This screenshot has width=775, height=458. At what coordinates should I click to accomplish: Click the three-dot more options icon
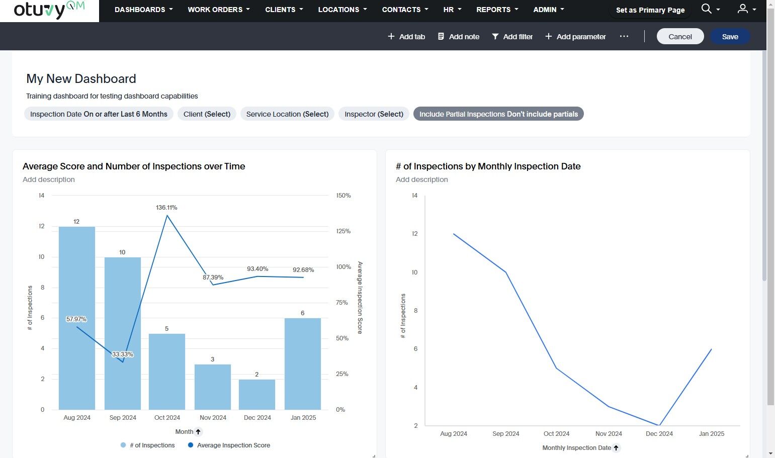(x=624, y=36)
